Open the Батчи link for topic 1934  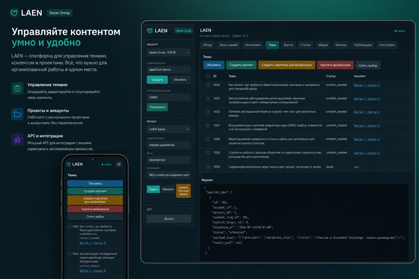(367, 85)
